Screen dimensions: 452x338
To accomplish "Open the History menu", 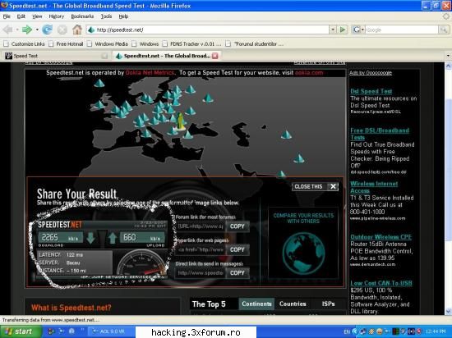I will 57,16.
